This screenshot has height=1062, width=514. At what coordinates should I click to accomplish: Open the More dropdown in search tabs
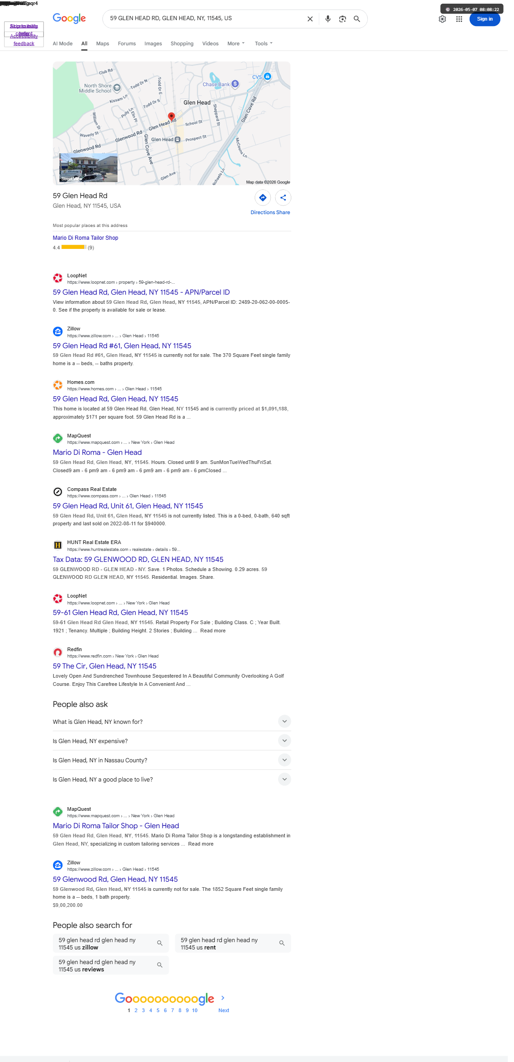coord(236,43)
